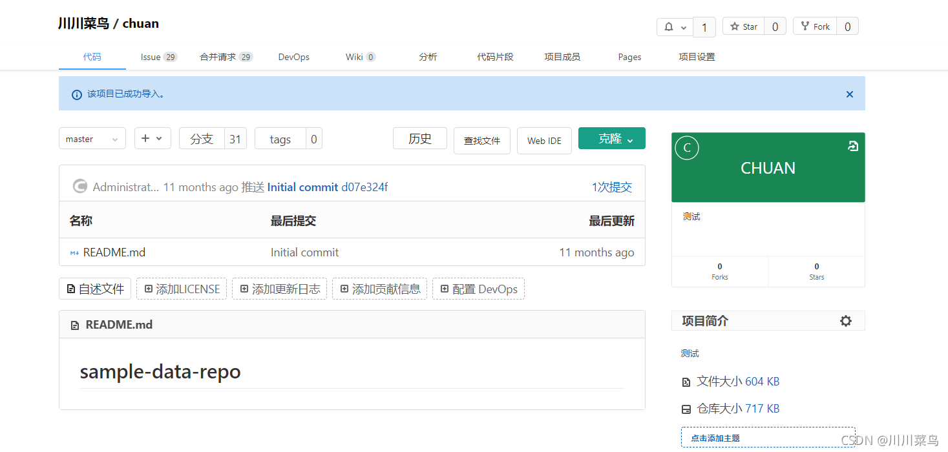The height and width of the screenshot is (452, 948).
Task: Open the Web IDE button
Action: tap(544, 141)
